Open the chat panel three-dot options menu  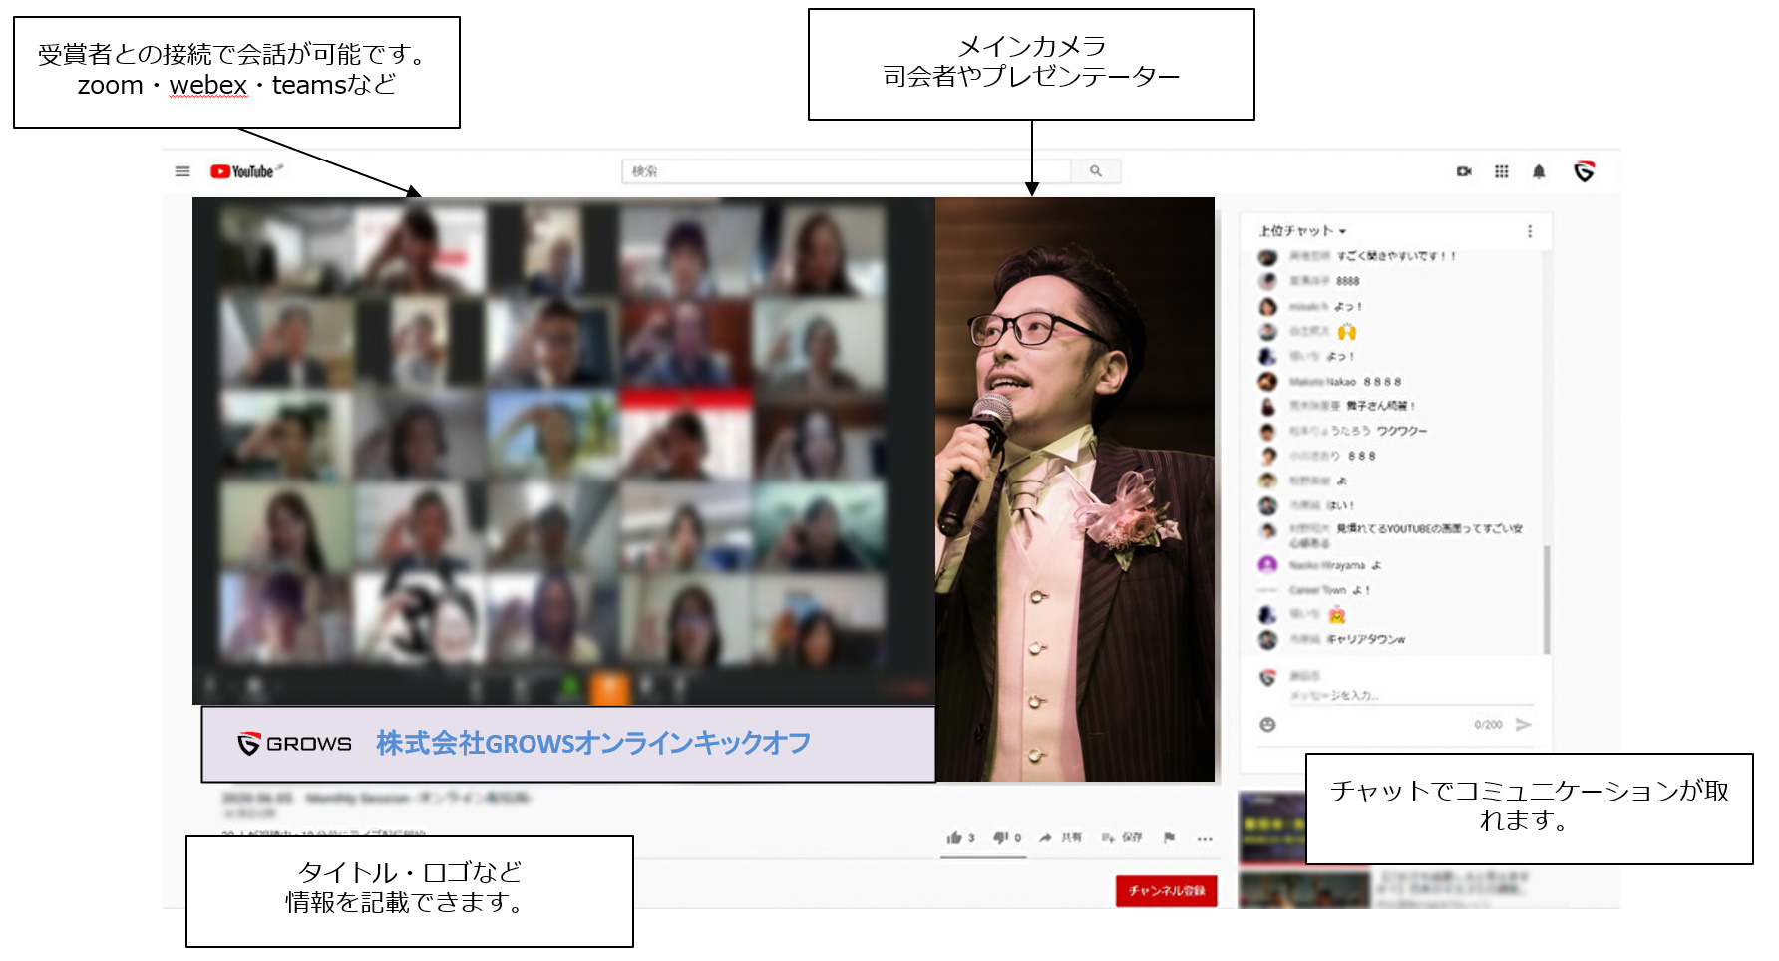[1530, 231]
